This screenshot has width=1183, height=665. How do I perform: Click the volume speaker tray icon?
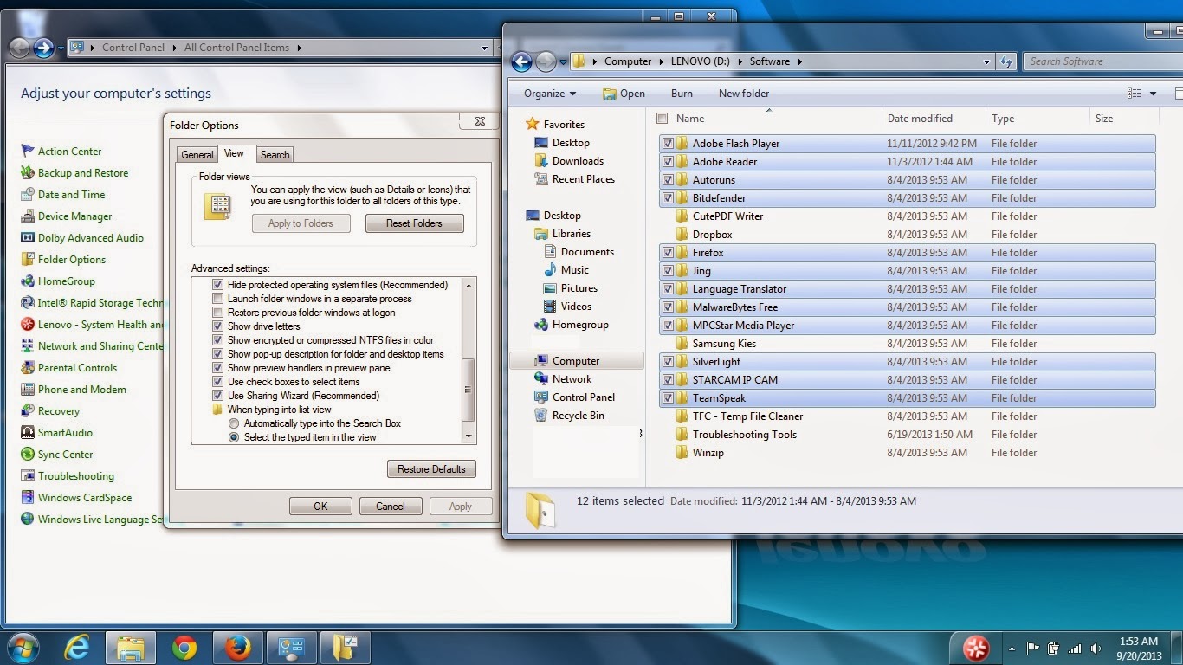(x=1096, y=648)
